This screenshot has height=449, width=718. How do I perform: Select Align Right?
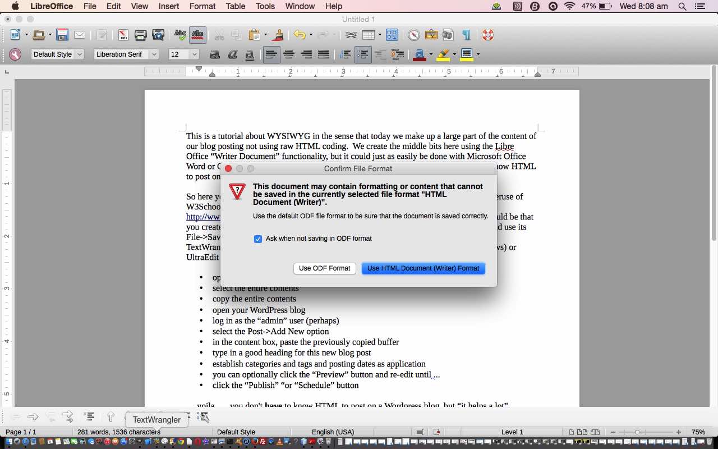pyautogui.click(x=306, y=54)
